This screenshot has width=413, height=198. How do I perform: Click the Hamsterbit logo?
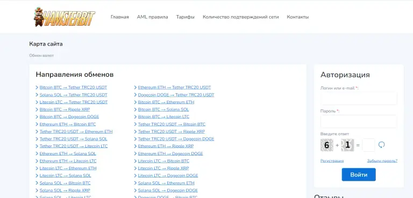point(65,17)
